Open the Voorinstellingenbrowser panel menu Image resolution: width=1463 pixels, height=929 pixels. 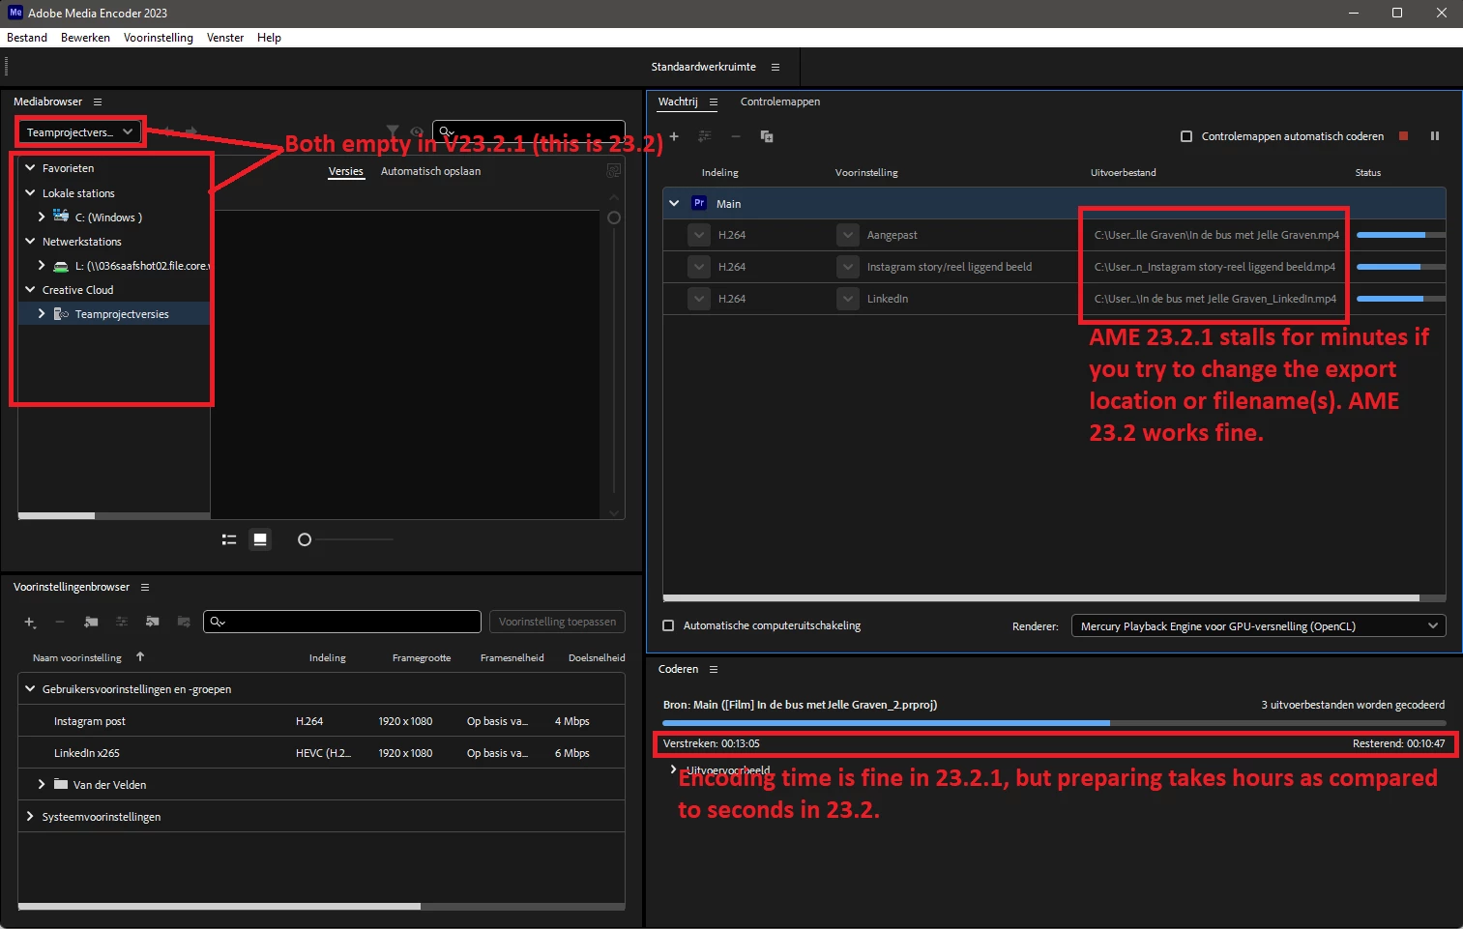pos(145,587)
